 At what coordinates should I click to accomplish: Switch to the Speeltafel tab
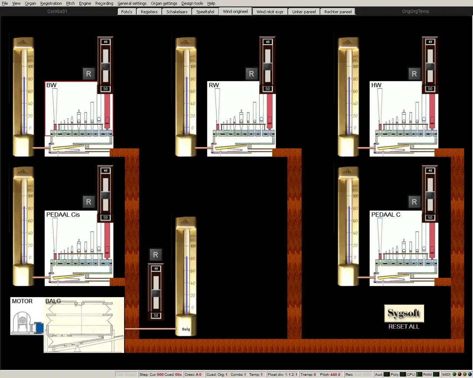pyautogui.click(x=205, y=12)
